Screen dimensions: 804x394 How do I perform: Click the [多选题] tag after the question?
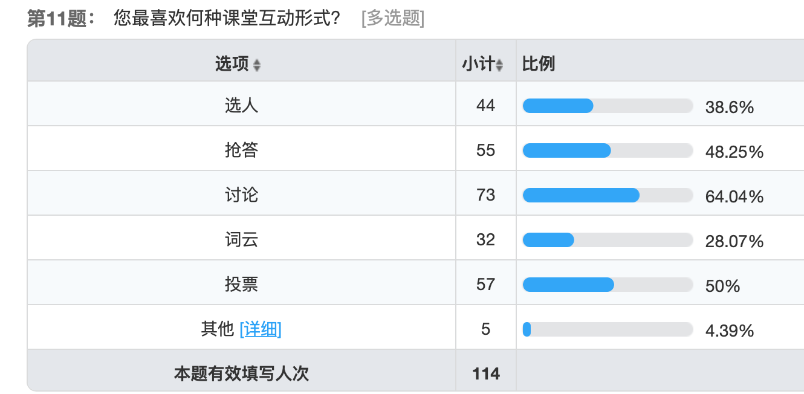[393, 19]
